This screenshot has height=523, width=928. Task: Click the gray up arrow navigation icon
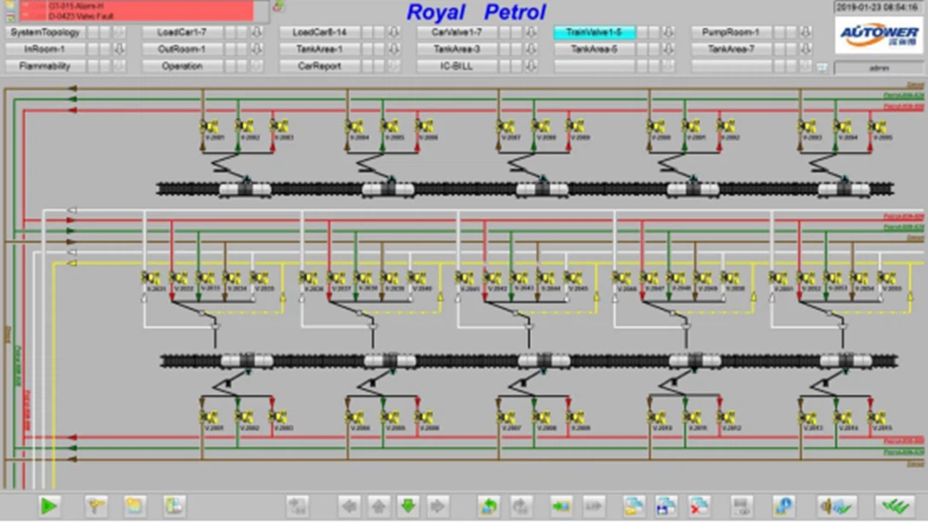[379, 506]
